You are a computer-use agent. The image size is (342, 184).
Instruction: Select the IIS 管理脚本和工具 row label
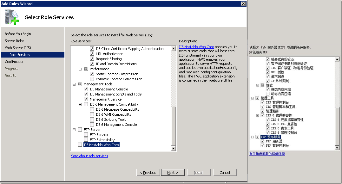[280, 107]
